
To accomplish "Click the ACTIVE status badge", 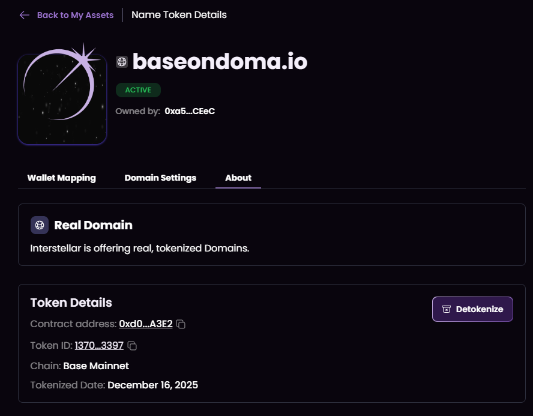I will pyautogui.click(x=138, y=90).
